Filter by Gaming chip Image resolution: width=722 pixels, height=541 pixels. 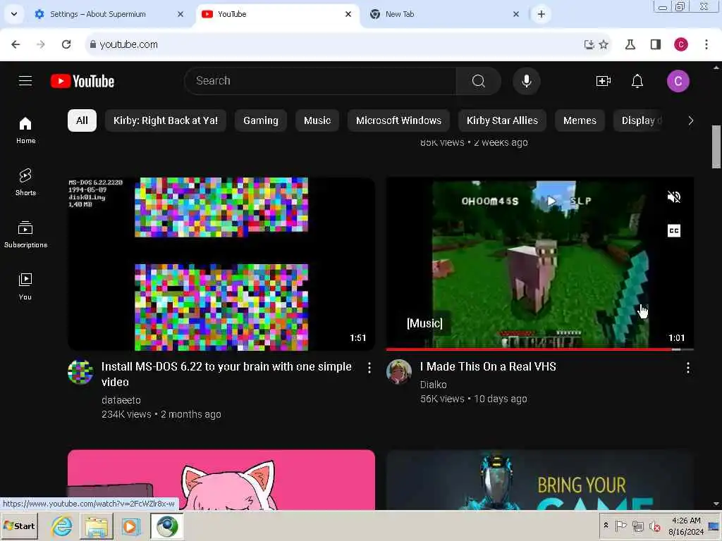tap(261, 120)
